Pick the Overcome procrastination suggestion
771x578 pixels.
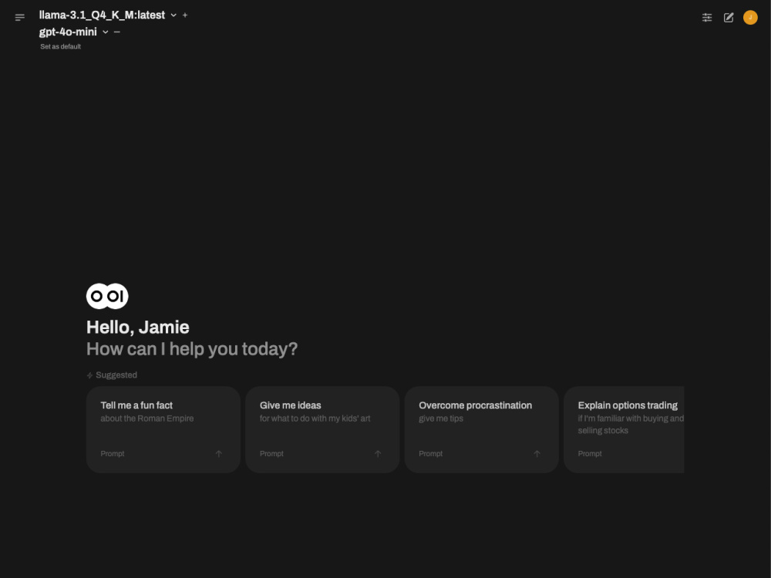(x=481, y=429)
